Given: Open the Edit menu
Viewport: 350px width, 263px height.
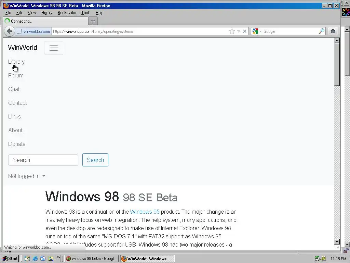Looking at the screenshot, I should click(19, 13).
